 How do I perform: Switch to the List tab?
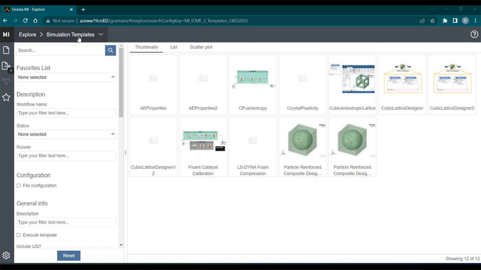point(174,47)
